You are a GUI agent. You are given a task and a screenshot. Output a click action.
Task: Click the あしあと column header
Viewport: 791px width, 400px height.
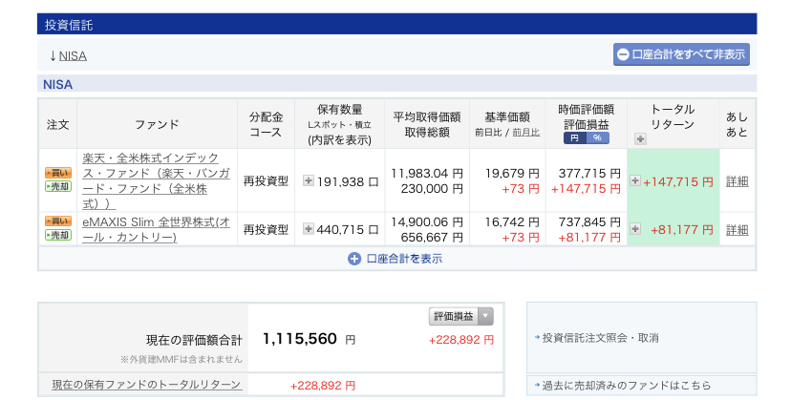[737, 124]
